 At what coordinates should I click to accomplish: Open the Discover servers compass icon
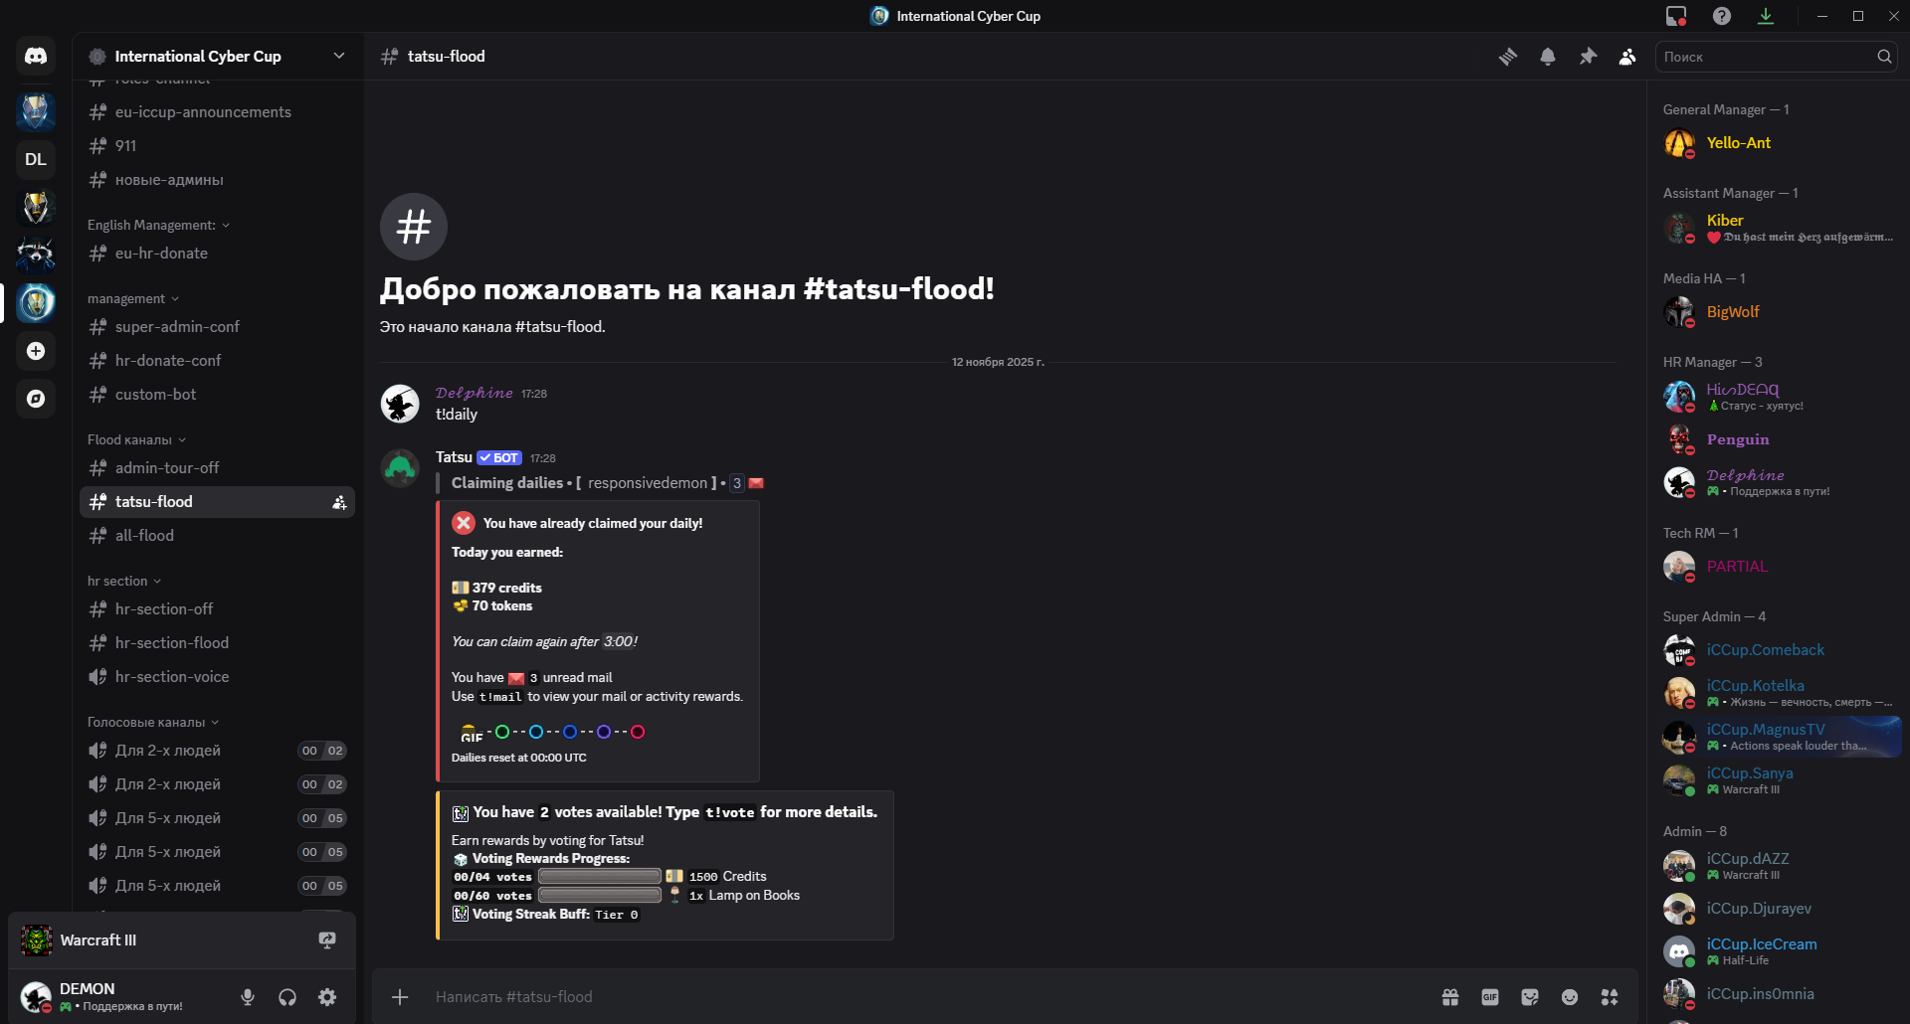[36, 399]
